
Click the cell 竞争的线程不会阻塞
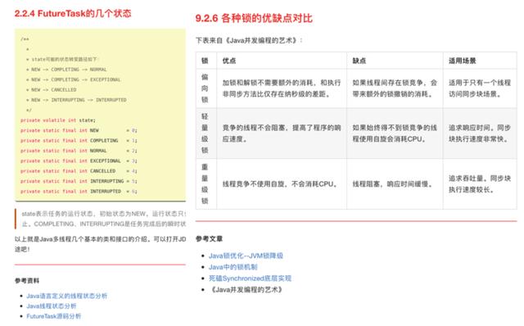282,134
